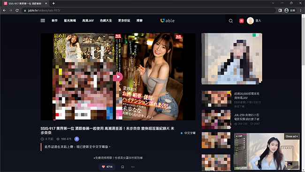Open the 高清JAV menu item

point(88,21)
